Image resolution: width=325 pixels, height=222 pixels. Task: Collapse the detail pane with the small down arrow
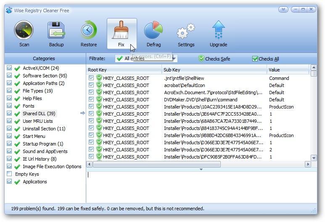point(201,169)
